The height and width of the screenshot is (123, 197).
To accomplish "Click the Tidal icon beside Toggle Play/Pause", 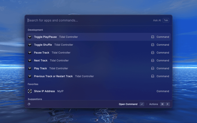I will [30, 37].
